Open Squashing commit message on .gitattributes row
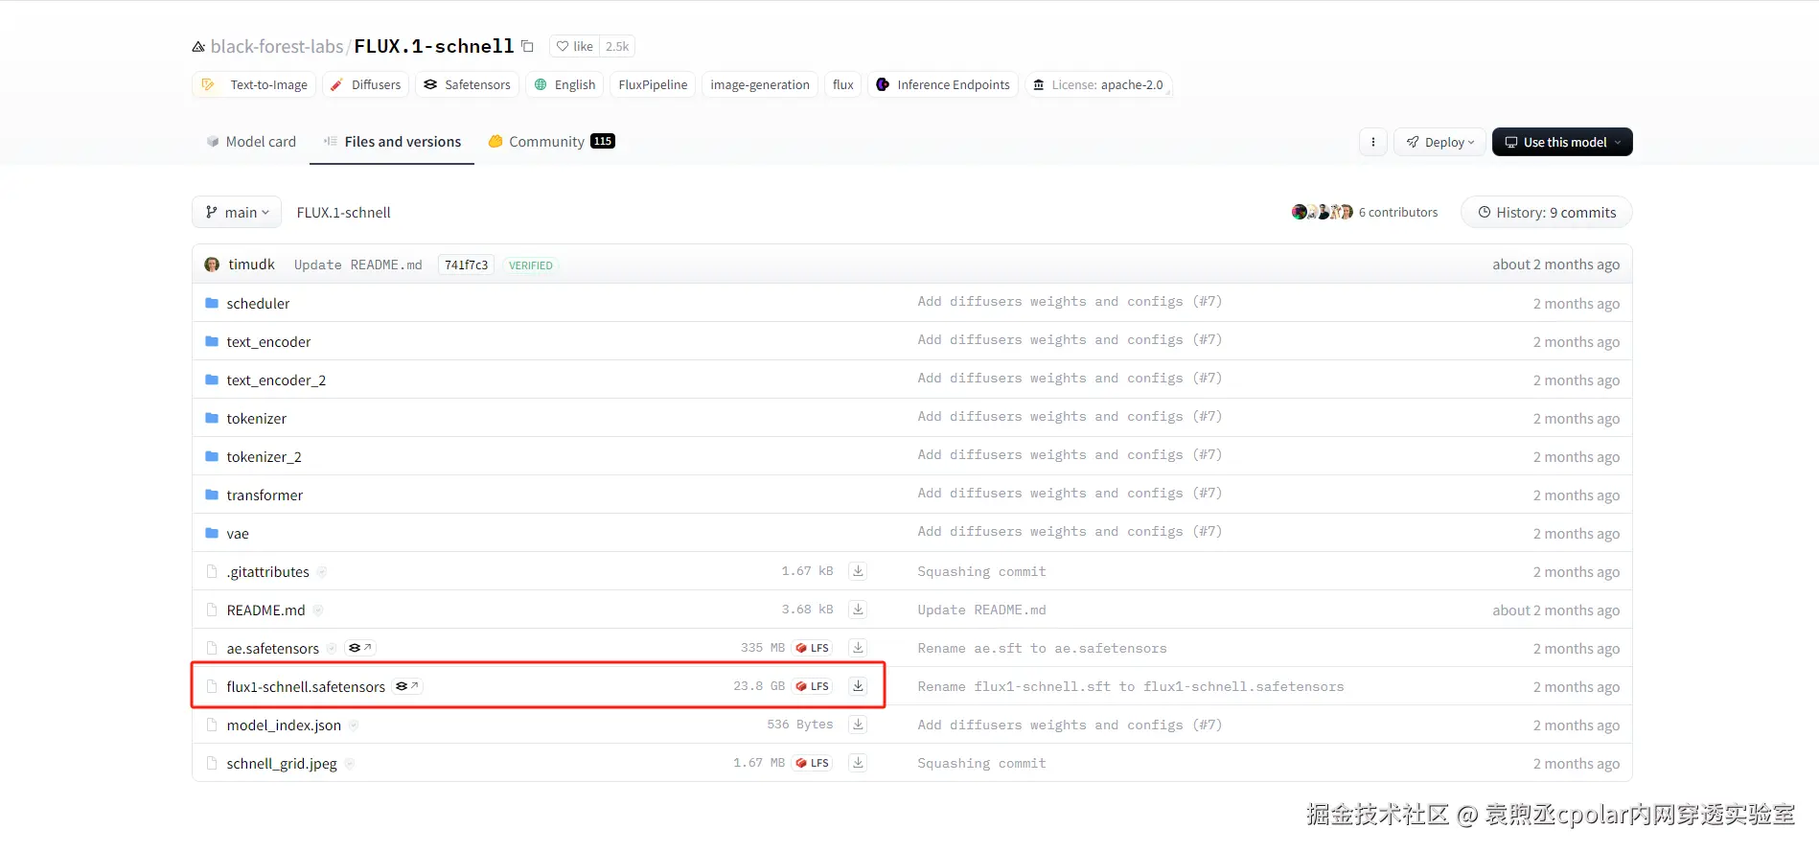Viewport: 1819px width, 852px height. click(x=981, y=572)
